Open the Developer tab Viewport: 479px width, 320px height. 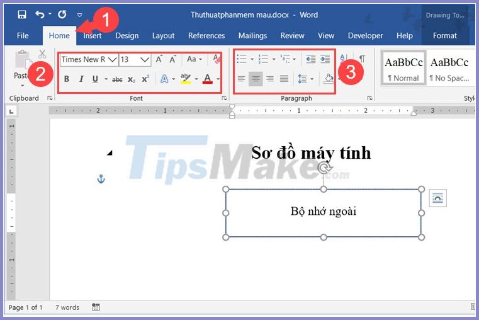[x=365, y=36]
